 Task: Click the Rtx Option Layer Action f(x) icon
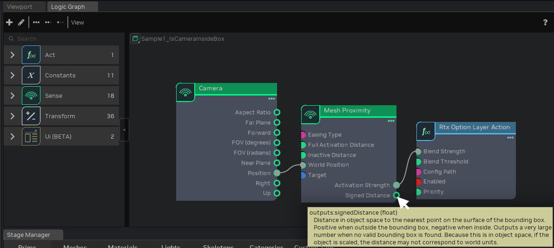point(426,131)
